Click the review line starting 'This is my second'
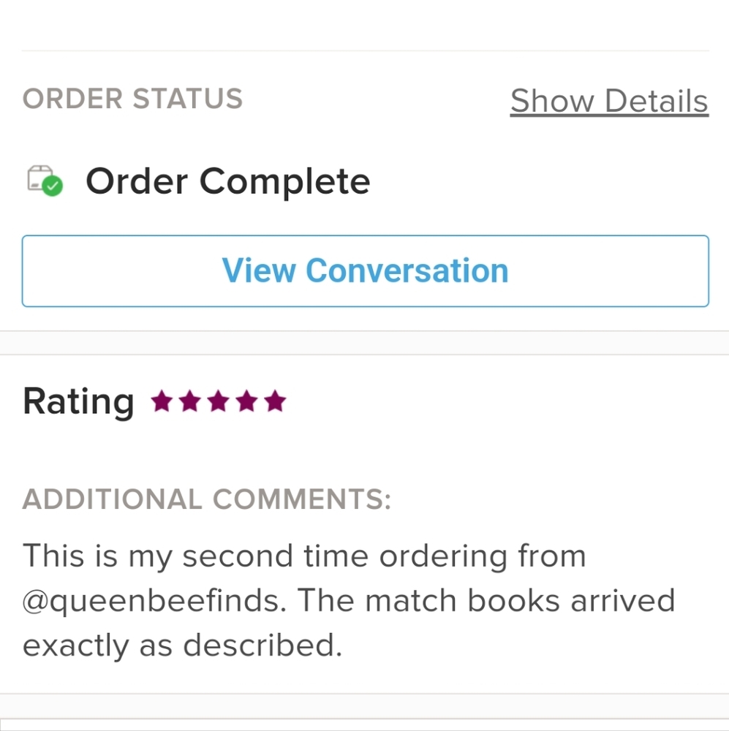The image size is (729, 731). point(304,556)
